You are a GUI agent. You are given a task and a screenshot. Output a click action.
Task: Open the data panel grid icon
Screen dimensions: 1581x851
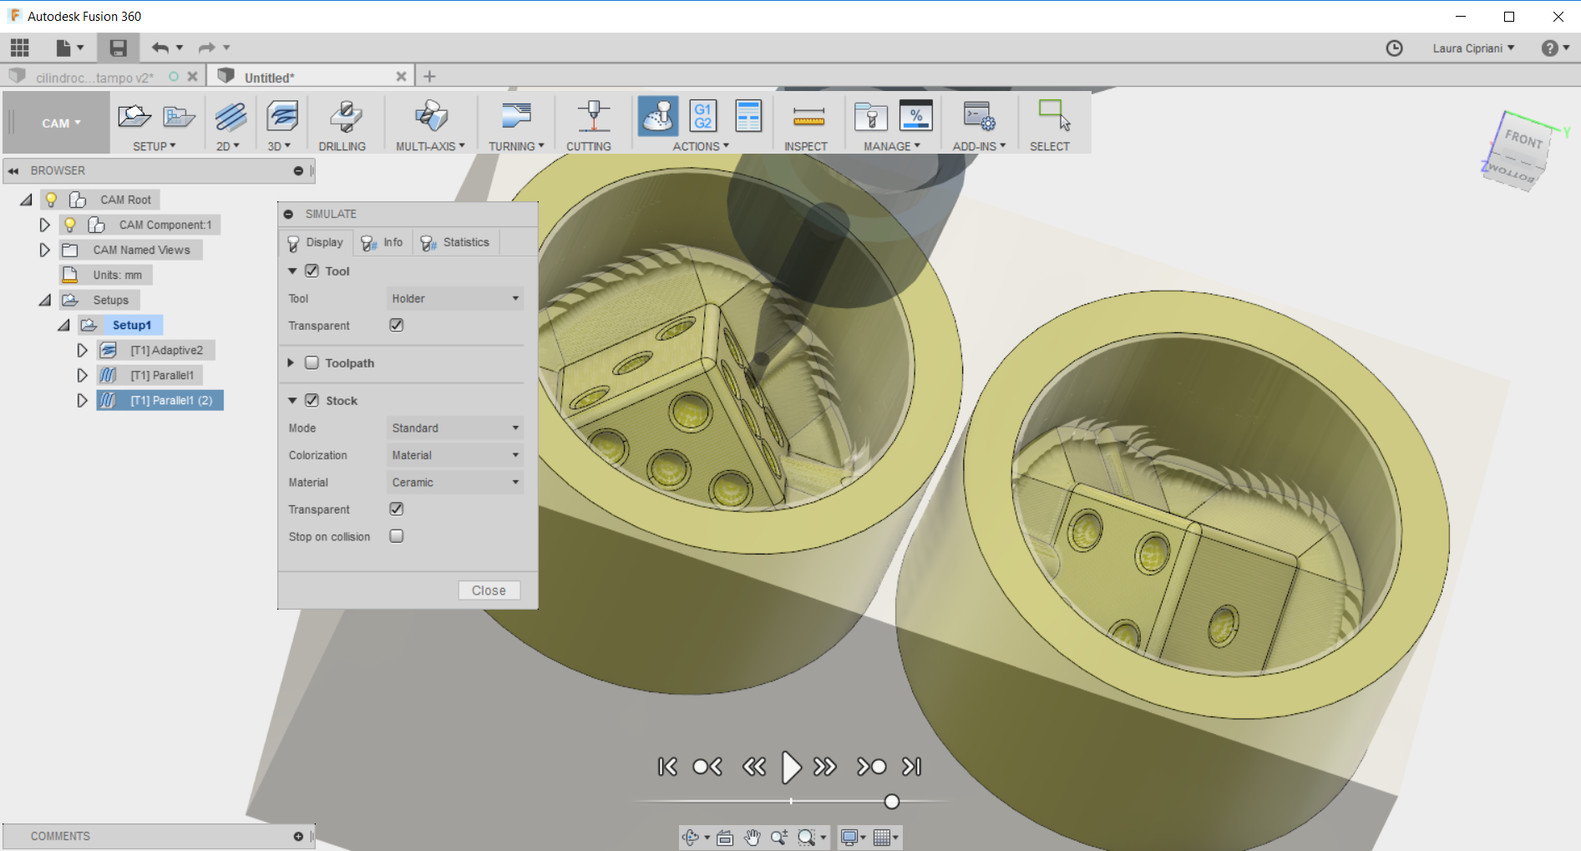point(20,48)
